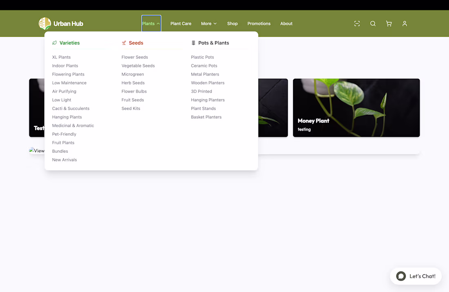449x292 pixels.
Task: Open the scan icon in header
Action: [x=357, y=24]
